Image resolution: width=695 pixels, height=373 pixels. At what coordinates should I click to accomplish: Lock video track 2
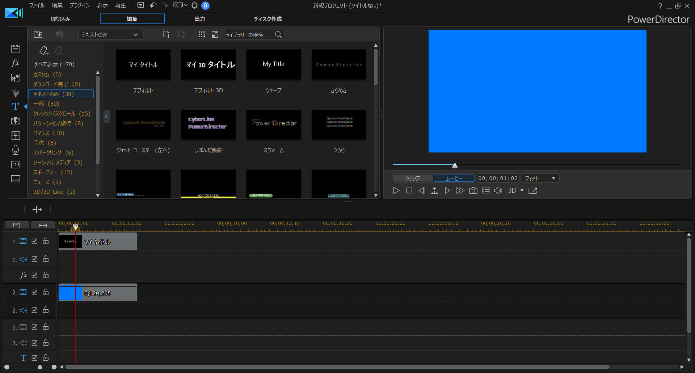coord(46,292)
